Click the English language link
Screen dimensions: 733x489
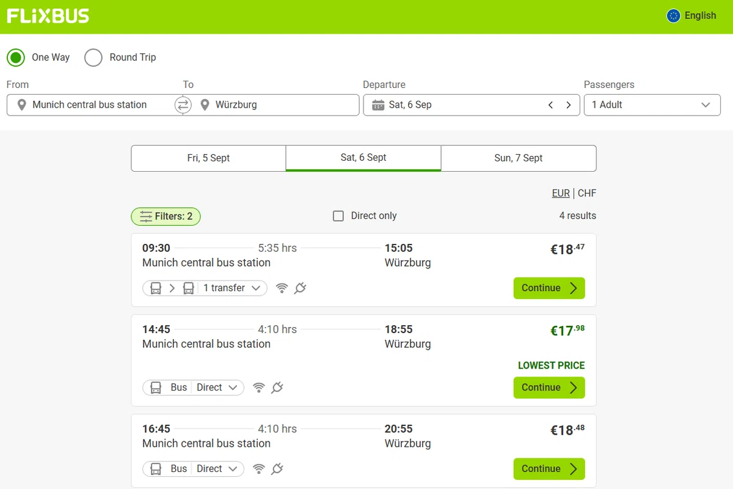700,16
